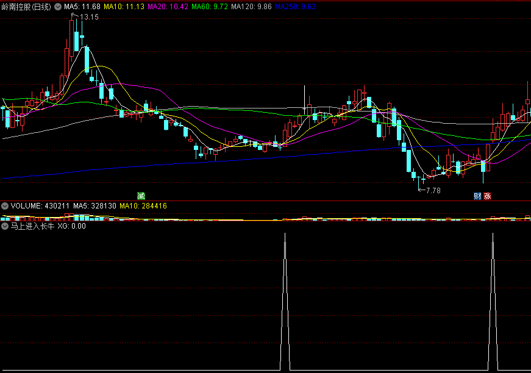The height and width of the screenshot is (373, 531).
Task: Open the red 涨 marker icon
Action: pyautogui.click(x=487, y=196)
